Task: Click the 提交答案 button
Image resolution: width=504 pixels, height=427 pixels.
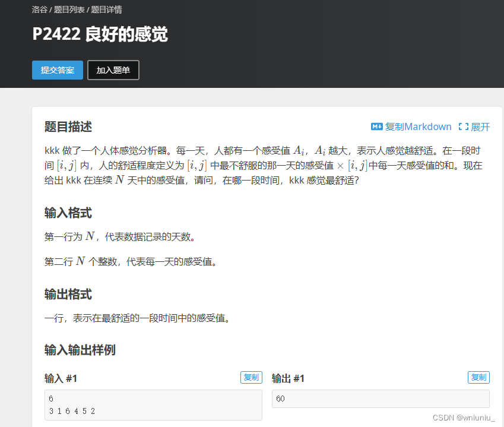Action: click(x=58, y=70)
